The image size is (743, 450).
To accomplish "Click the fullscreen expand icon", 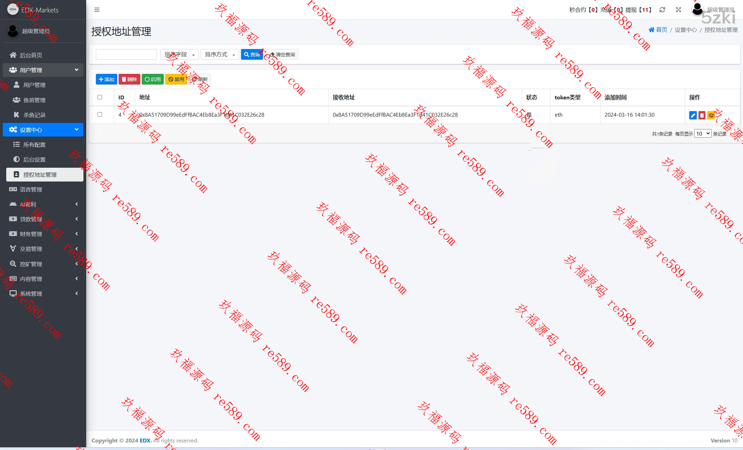I will (678, 10).
